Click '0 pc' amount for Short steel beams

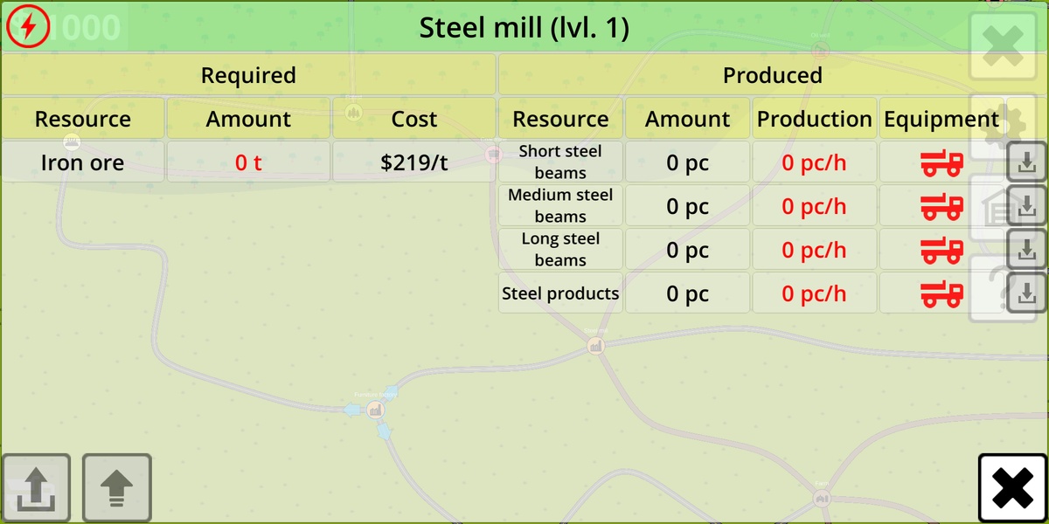(x=688, y=162)
